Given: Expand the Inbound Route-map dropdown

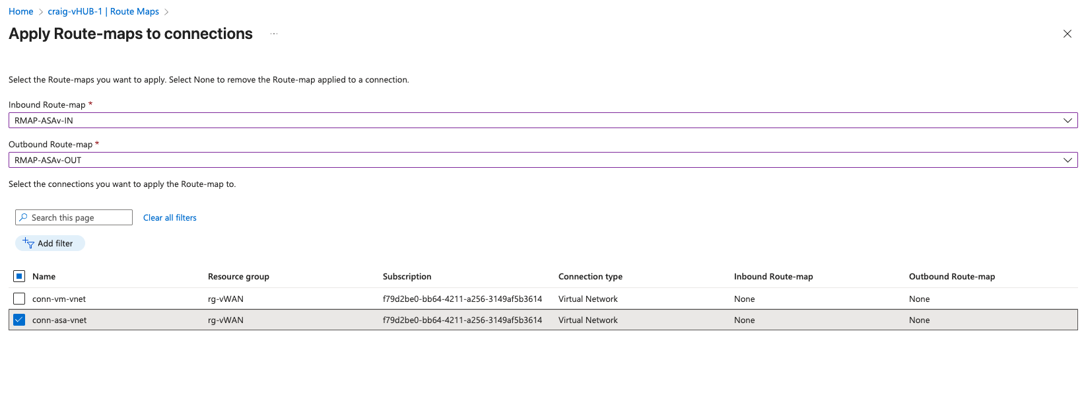Looking at the screenshot, I should [x=1067, y=120].
